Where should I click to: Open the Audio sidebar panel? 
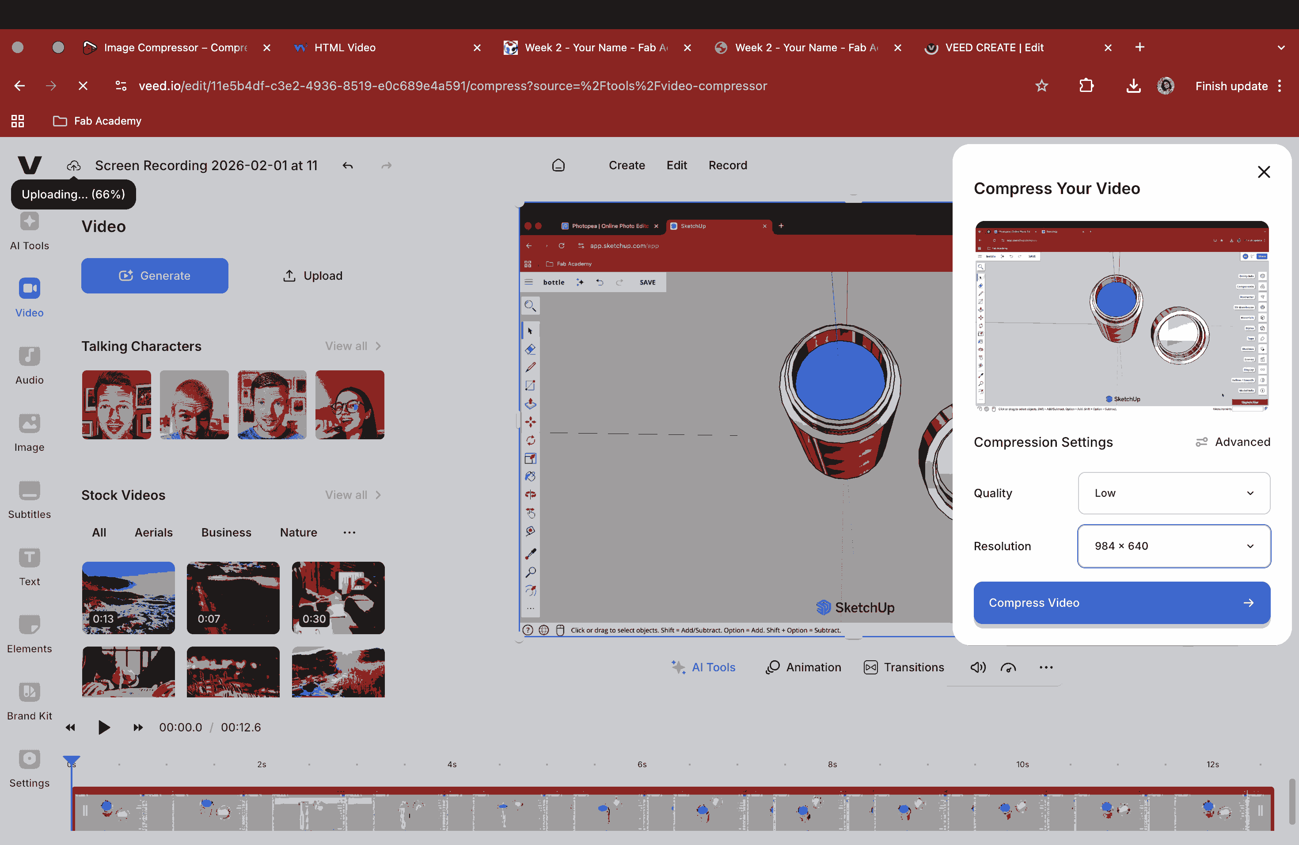tap(30, 365)
